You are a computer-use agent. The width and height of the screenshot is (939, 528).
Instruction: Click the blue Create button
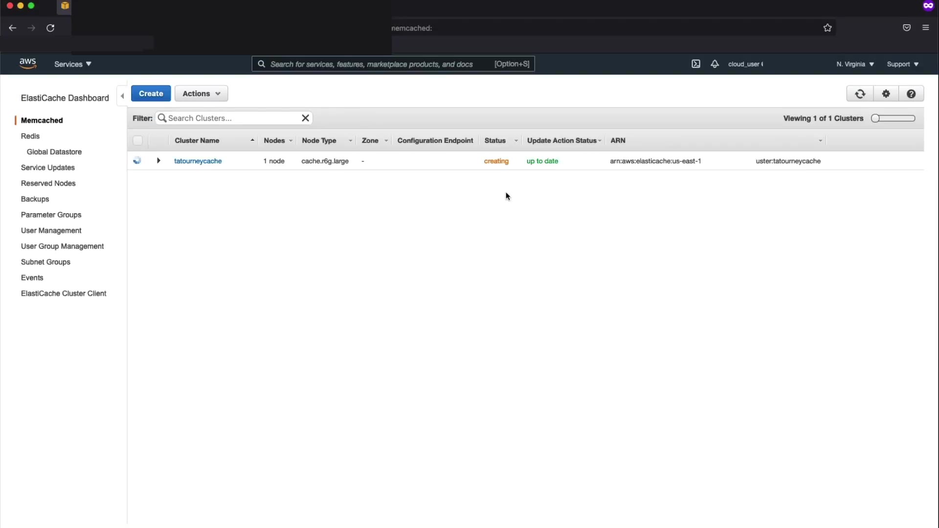point(151,93)
